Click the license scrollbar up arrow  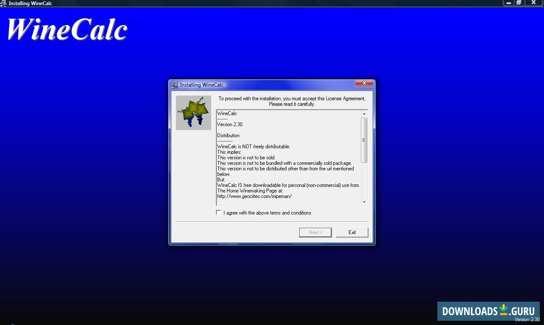point(364,114)
